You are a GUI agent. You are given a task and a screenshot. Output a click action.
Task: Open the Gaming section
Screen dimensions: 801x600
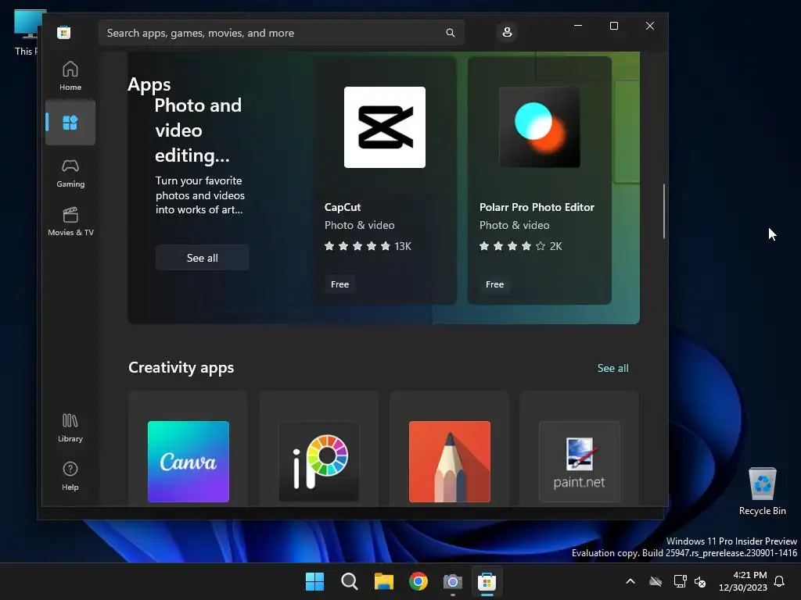(70, 173)
